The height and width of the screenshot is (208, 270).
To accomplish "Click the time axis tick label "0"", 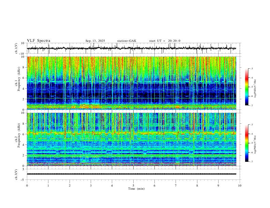I will click(27, 186).
